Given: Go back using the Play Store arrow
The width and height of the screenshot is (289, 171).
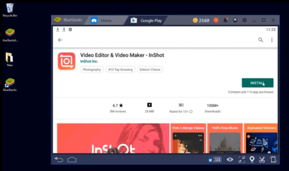Looking at the screenshot, I should coord(60,40).
